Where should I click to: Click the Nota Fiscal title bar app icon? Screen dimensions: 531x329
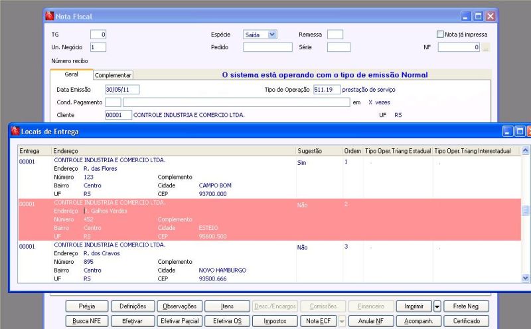click(50, 16)
